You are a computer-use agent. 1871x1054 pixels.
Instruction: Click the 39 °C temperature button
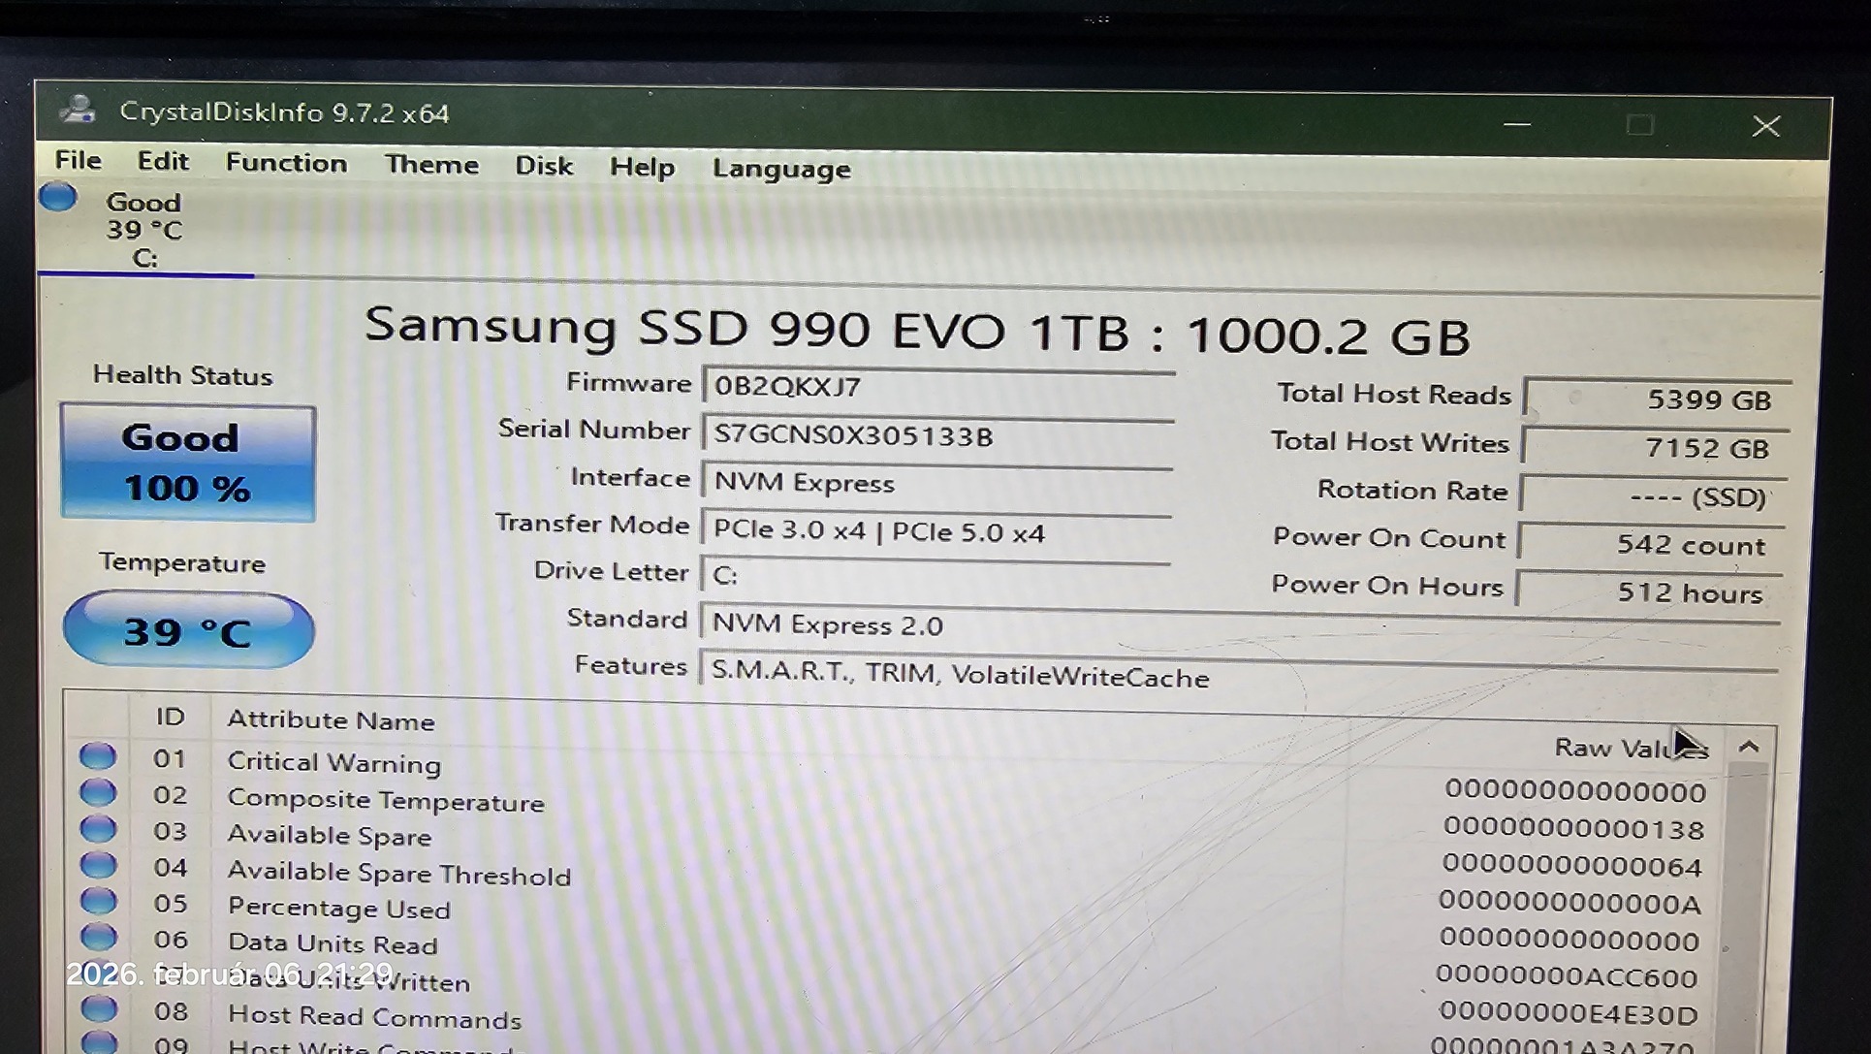coord(188,631)
